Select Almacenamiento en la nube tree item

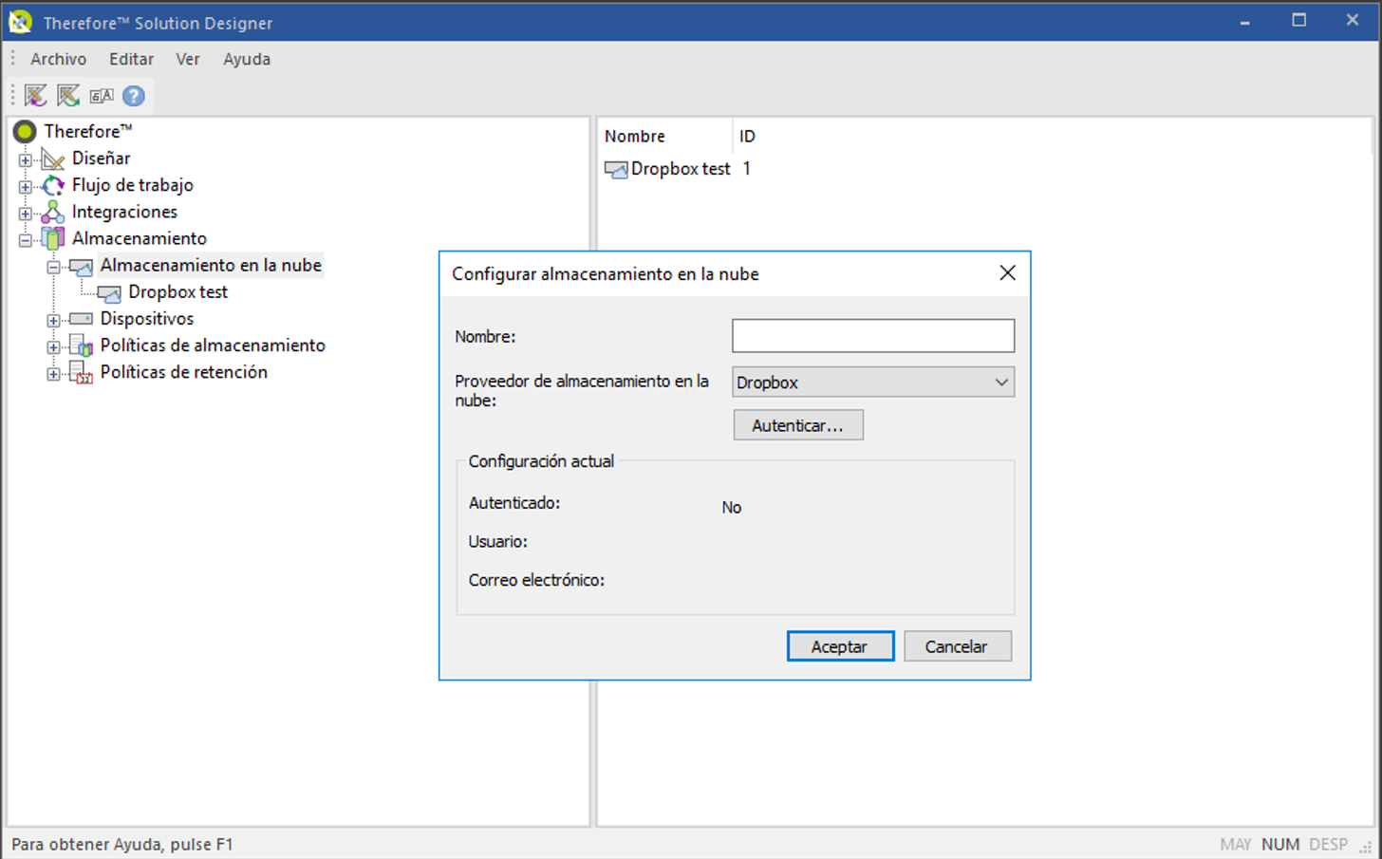coord(211,266)
